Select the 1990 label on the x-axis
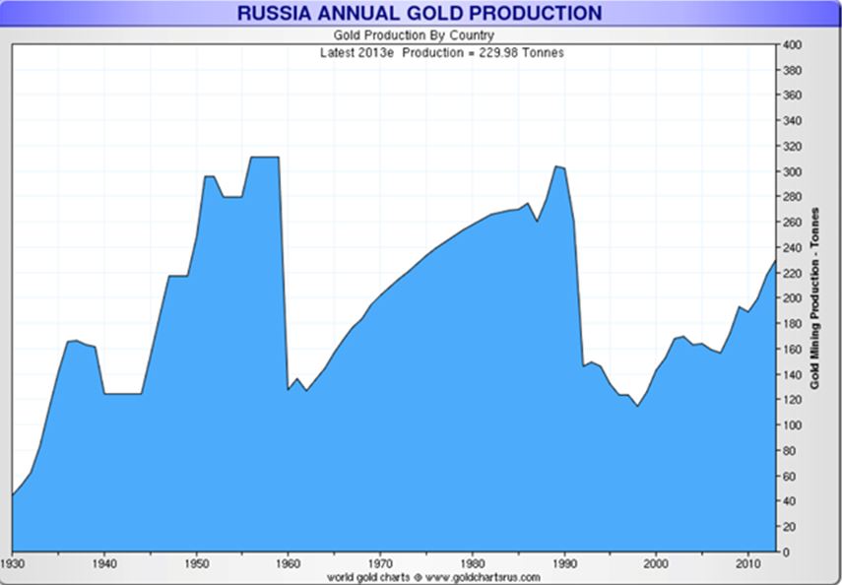Viewport: 842px width, 585px height. click(x=563, y=564)
